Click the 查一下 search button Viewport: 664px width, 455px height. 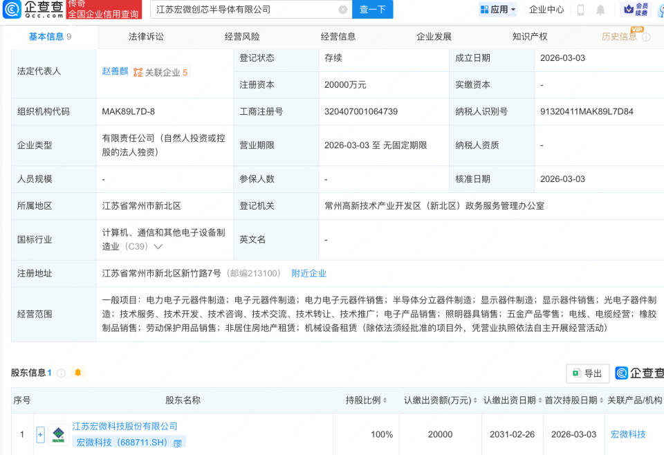tap(372, 10)
